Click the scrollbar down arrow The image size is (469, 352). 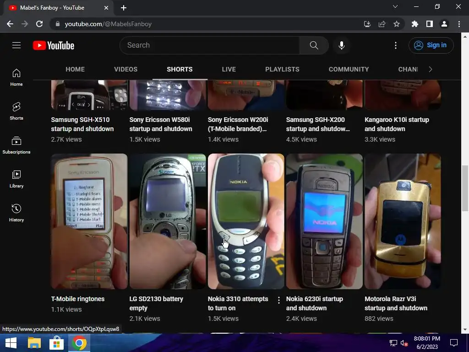point(465,329)
